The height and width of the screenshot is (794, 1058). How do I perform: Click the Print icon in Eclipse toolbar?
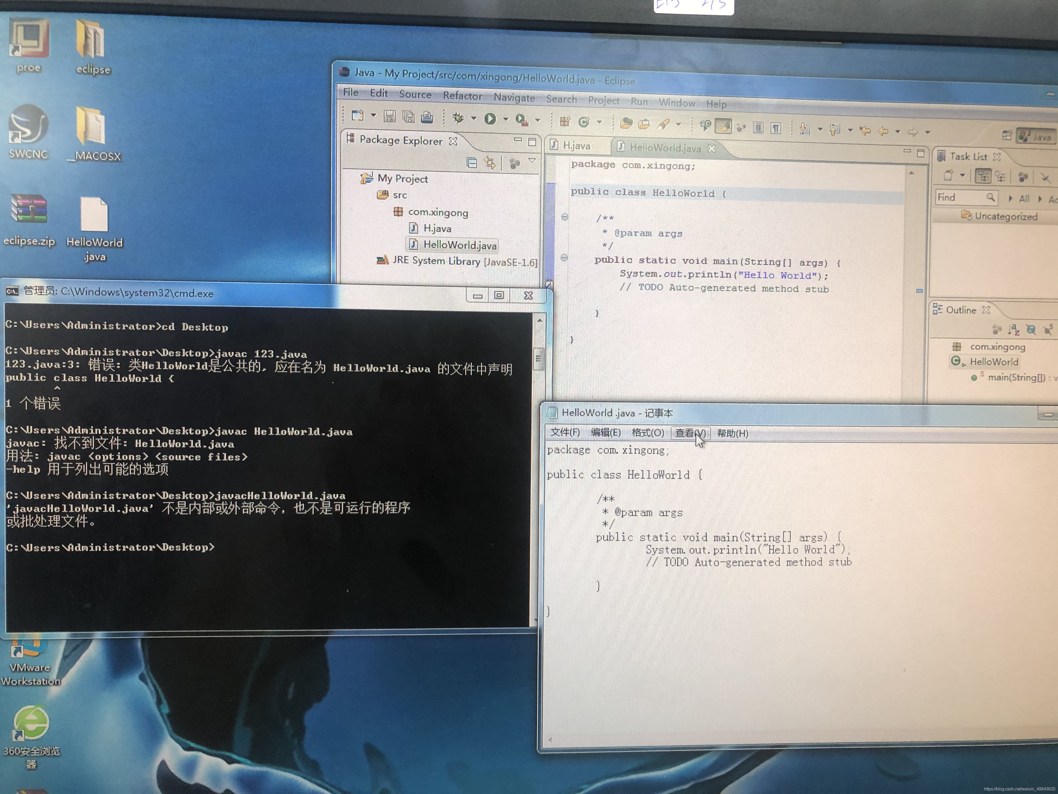[x=427, y=117]
